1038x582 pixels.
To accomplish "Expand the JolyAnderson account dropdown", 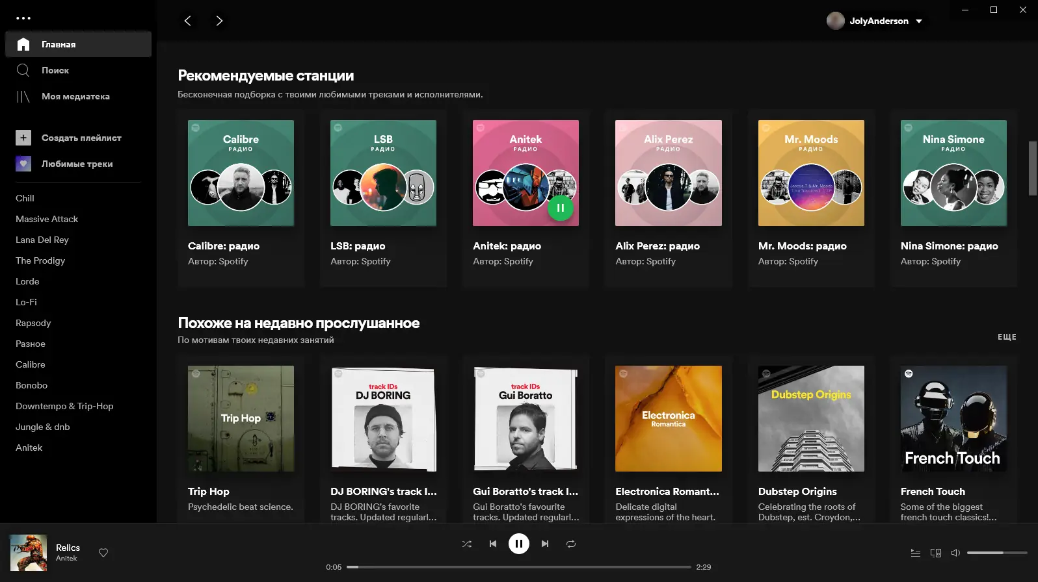I will tap(919, 21).
